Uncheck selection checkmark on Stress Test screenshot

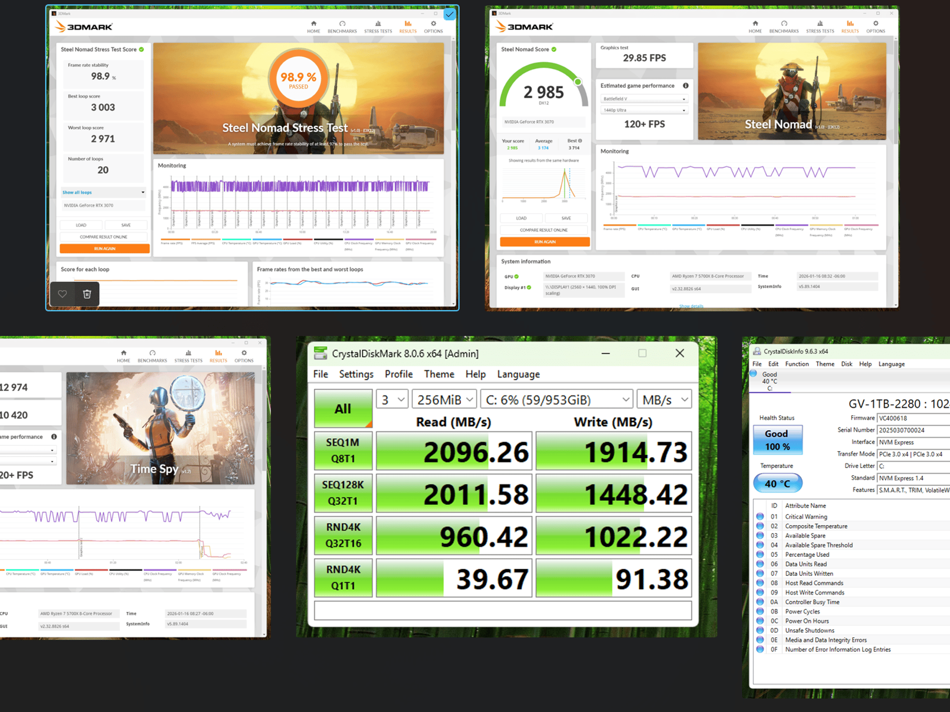pos(449,14)
